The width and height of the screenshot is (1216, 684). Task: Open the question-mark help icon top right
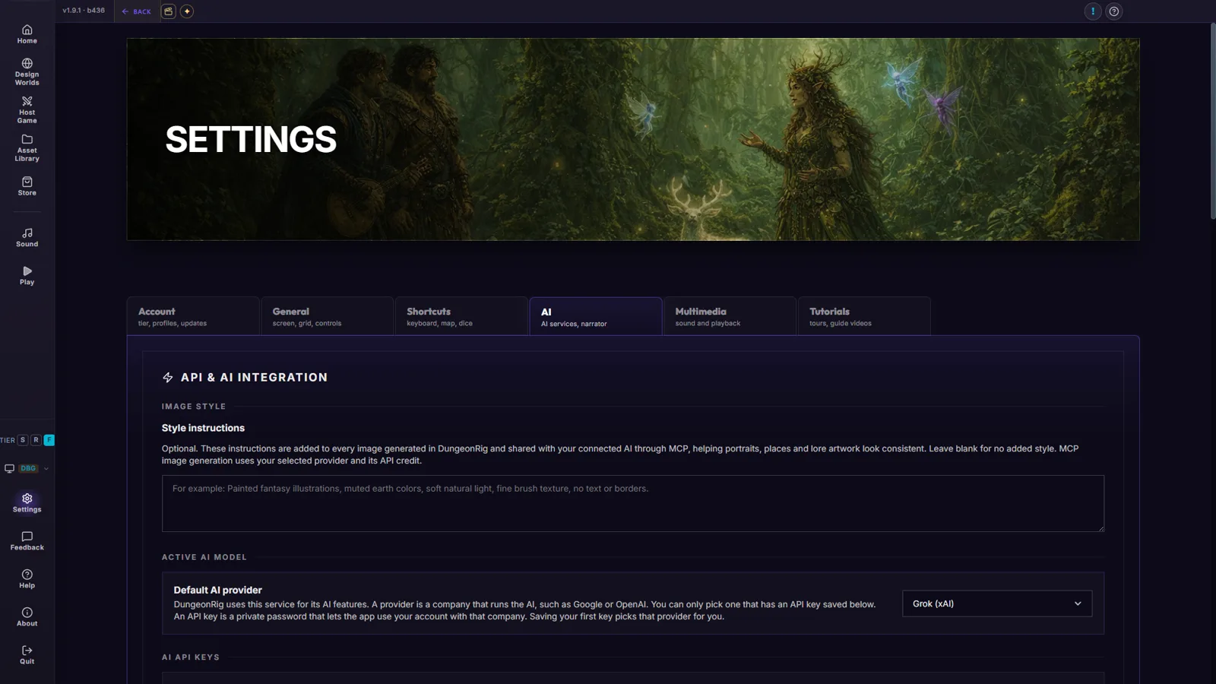pyautogui.click(x=1114, y=11)
